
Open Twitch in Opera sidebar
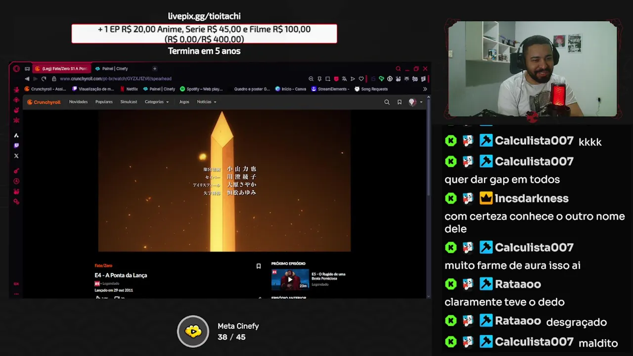[x=16, y=145]
